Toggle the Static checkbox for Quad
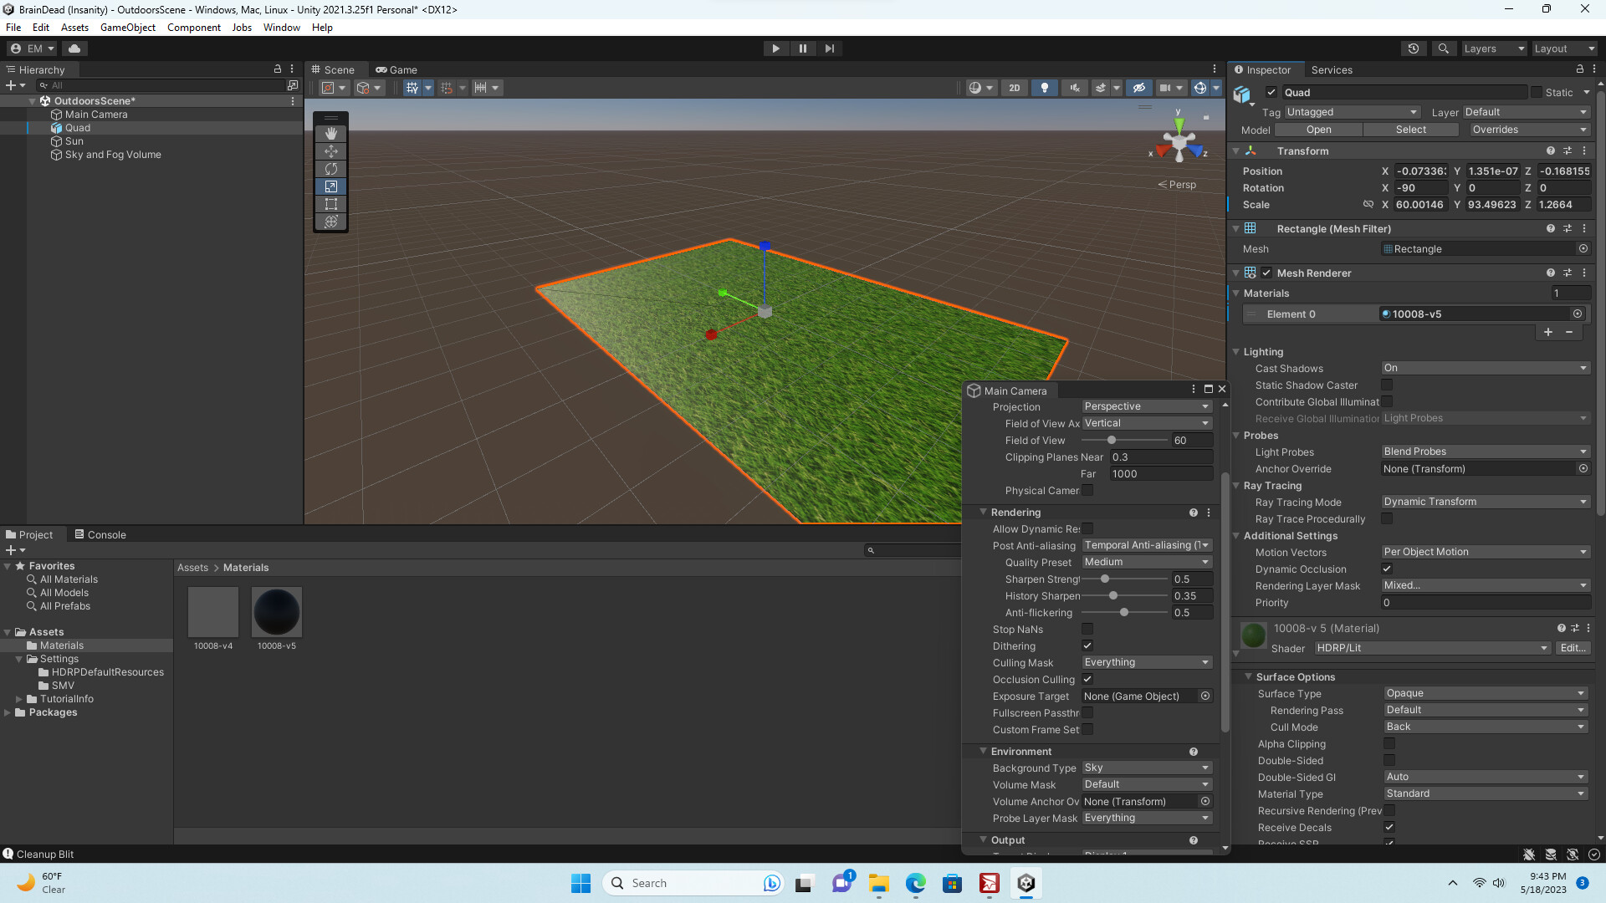This screenshot has width=1606, height=903. click(1537, 93)
